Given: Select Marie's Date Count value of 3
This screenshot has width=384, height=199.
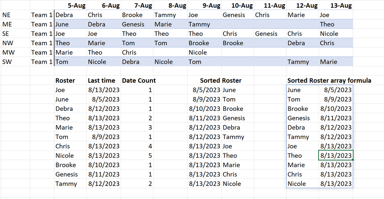Looking at the screenshot, I should tap(137, 127).
